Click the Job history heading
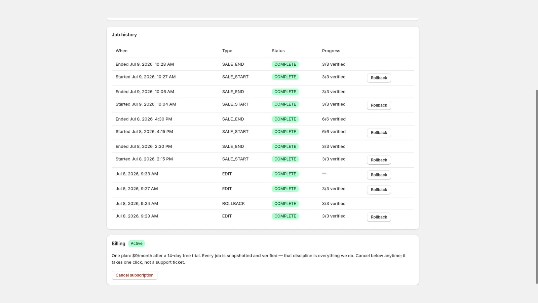This screenshot has width=538, height=303. (124, 35)
